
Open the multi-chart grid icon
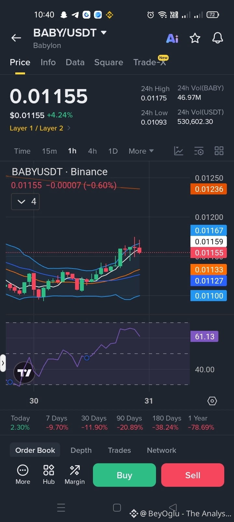tap(219, 151)
